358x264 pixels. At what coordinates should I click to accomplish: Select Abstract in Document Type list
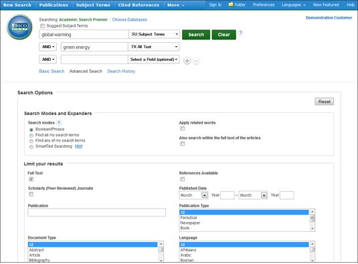click(93, 250)
